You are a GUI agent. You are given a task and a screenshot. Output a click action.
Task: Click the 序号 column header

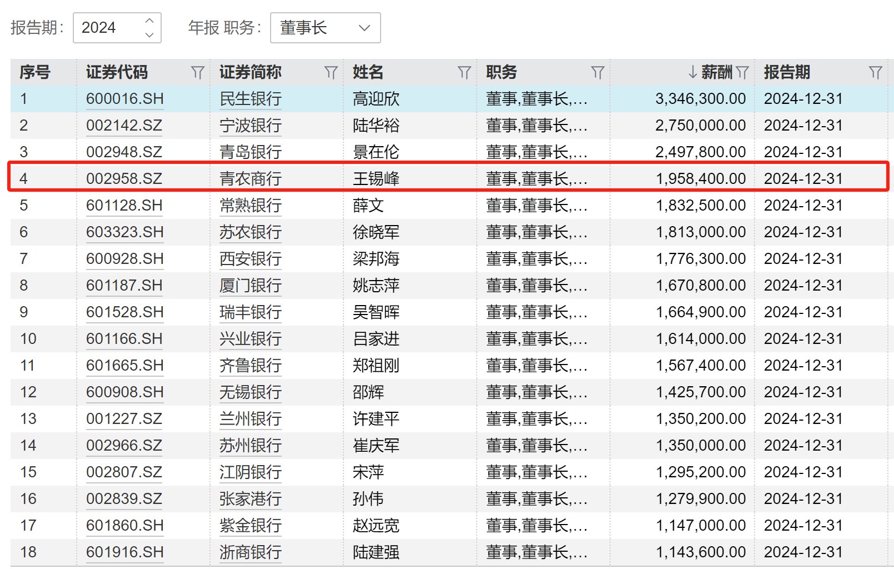pyautogui.click(x=35, y=72)
